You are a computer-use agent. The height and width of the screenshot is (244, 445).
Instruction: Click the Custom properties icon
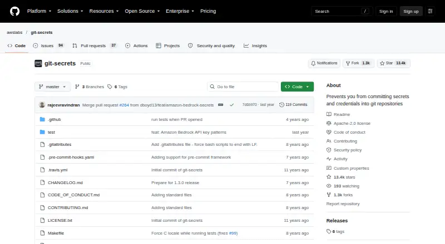[x=329, y=168]
